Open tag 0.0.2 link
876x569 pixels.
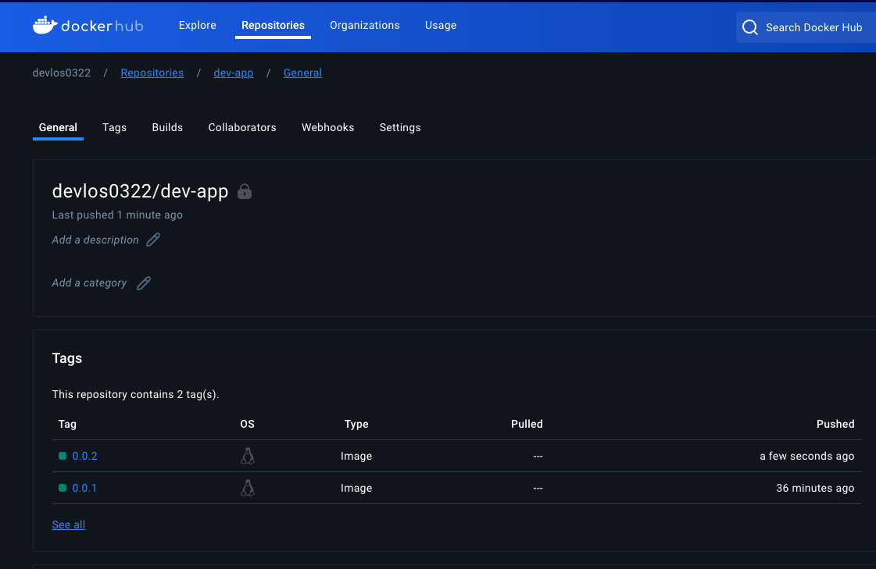[84, 456]
